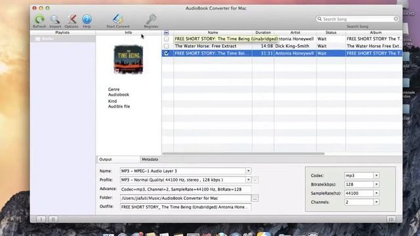Sort by the Duration column header
The height and width of the screenshot is (236, 420).
click(x=263, y=32)
